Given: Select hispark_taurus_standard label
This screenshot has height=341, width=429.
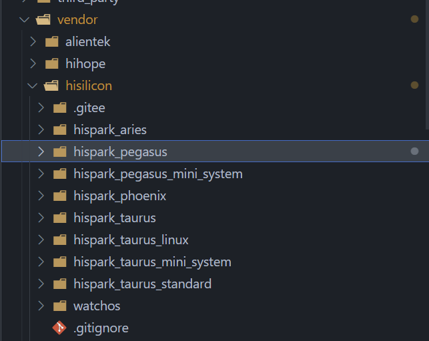Looking at the screenshot, I should pyautogui.click(x=143, y=284).
